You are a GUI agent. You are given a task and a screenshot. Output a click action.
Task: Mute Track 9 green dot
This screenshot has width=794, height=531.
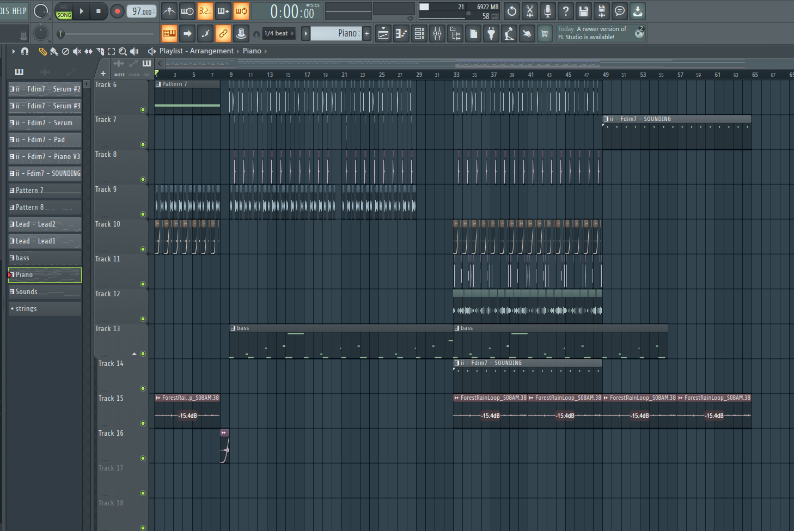143,214
